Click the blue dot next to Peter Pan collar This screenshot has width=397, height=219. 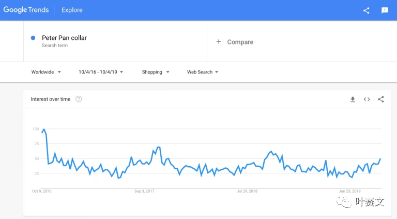tap(33, 38)
